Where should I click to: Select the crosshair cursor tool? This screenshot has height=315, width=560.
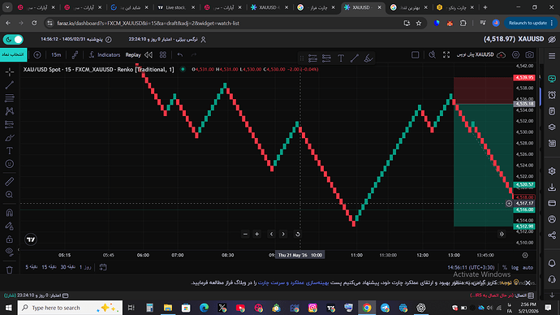coord(10,71)
